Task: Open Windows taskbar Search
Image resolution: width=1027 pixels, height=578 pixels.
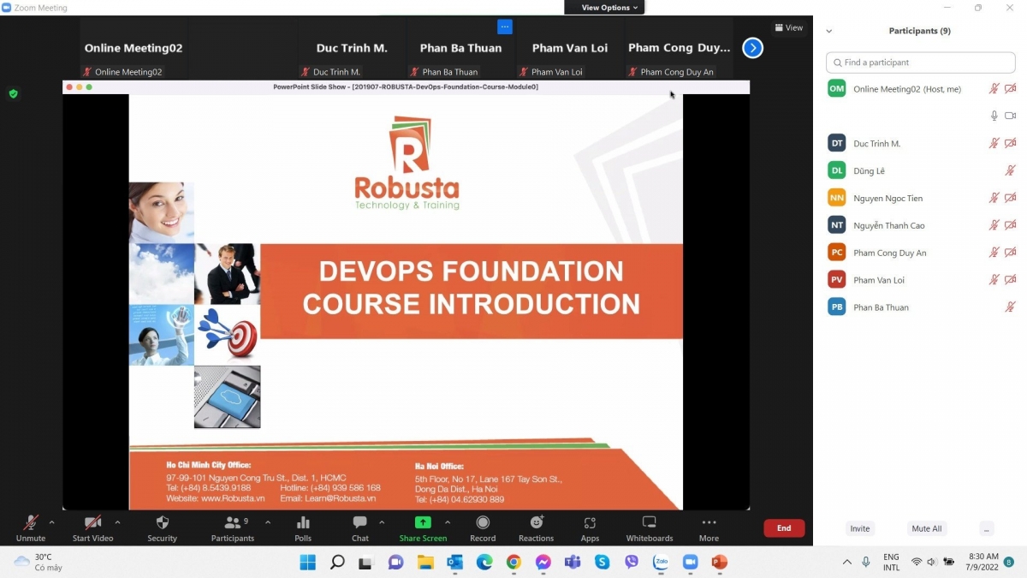Action: click(337, 562)
